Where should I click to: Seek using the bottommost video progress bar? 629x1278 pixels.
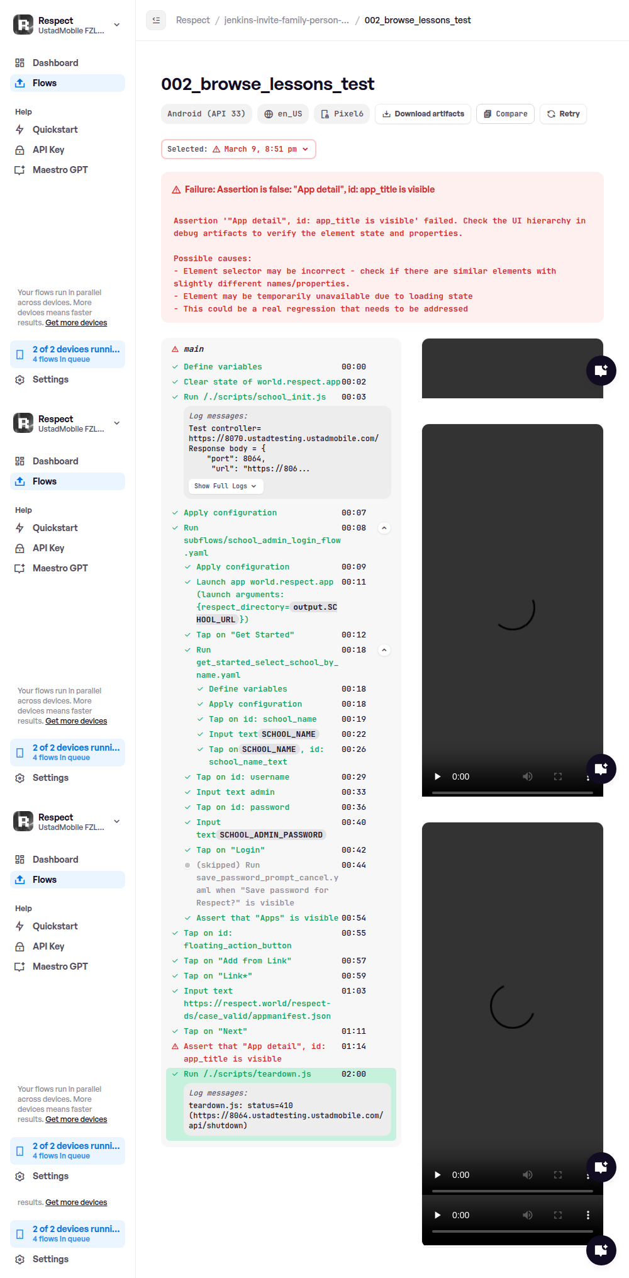(x=512, y=1231)
